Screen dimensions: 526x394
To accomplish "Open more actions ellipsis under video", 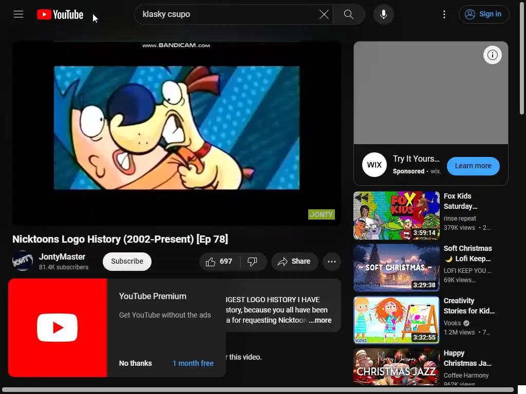I will 332,261.
